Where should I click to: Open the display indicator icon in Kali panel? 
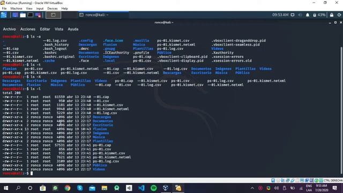click(x=293, y=15)
